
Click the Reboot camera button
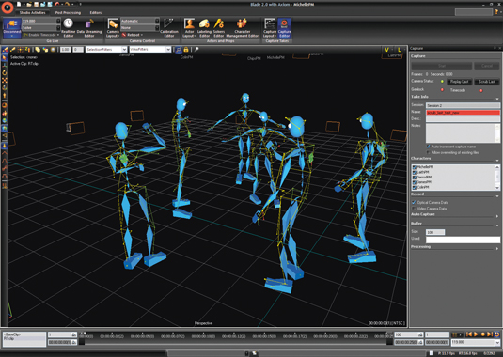pyautogui.click(x=133, y=35)
